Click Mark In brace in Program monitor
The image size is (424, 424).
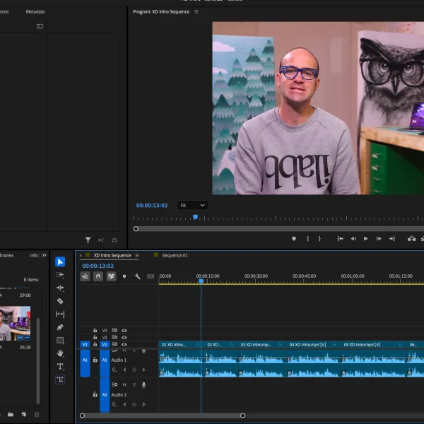coord(307,239)
